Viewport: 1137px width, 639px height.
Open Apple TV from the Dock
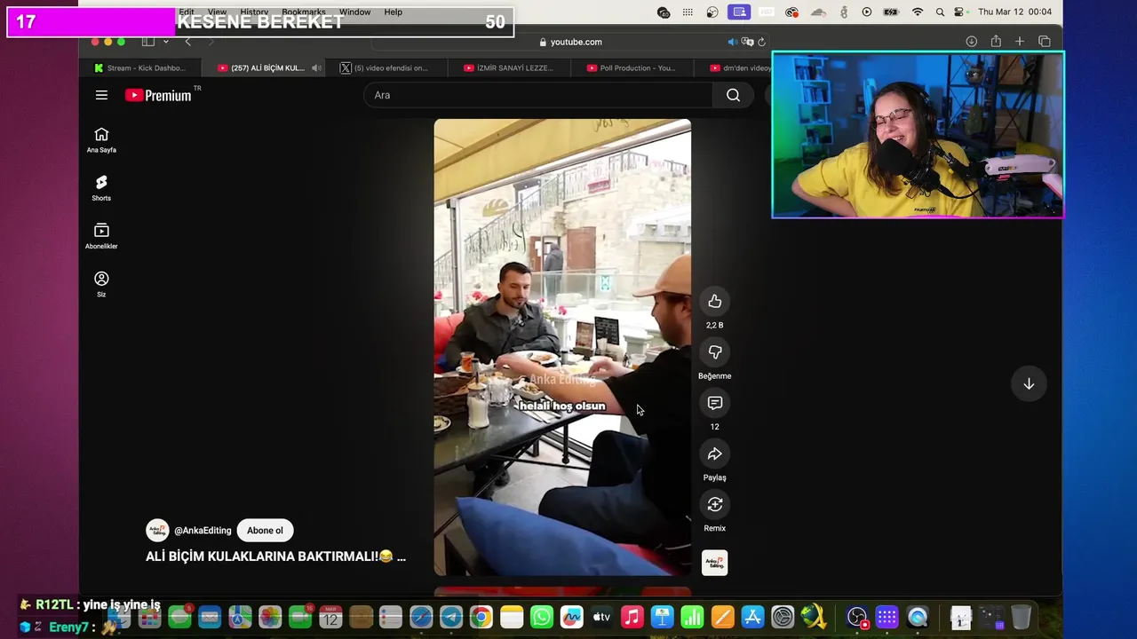[601, 617]
